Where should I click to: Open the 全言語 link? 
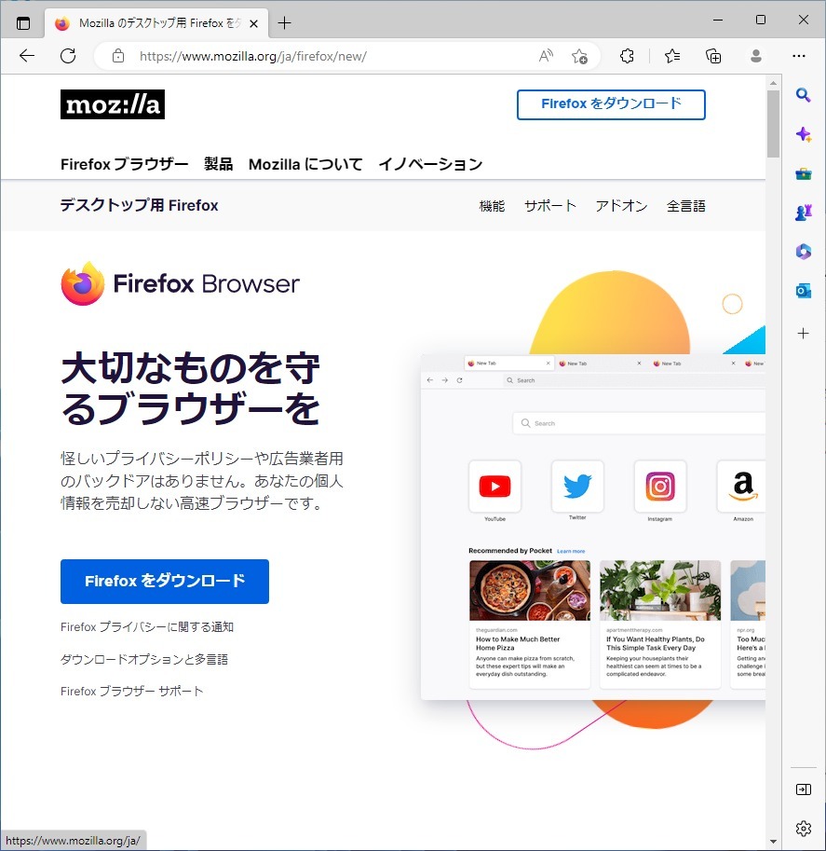click(x=686, y=206)
